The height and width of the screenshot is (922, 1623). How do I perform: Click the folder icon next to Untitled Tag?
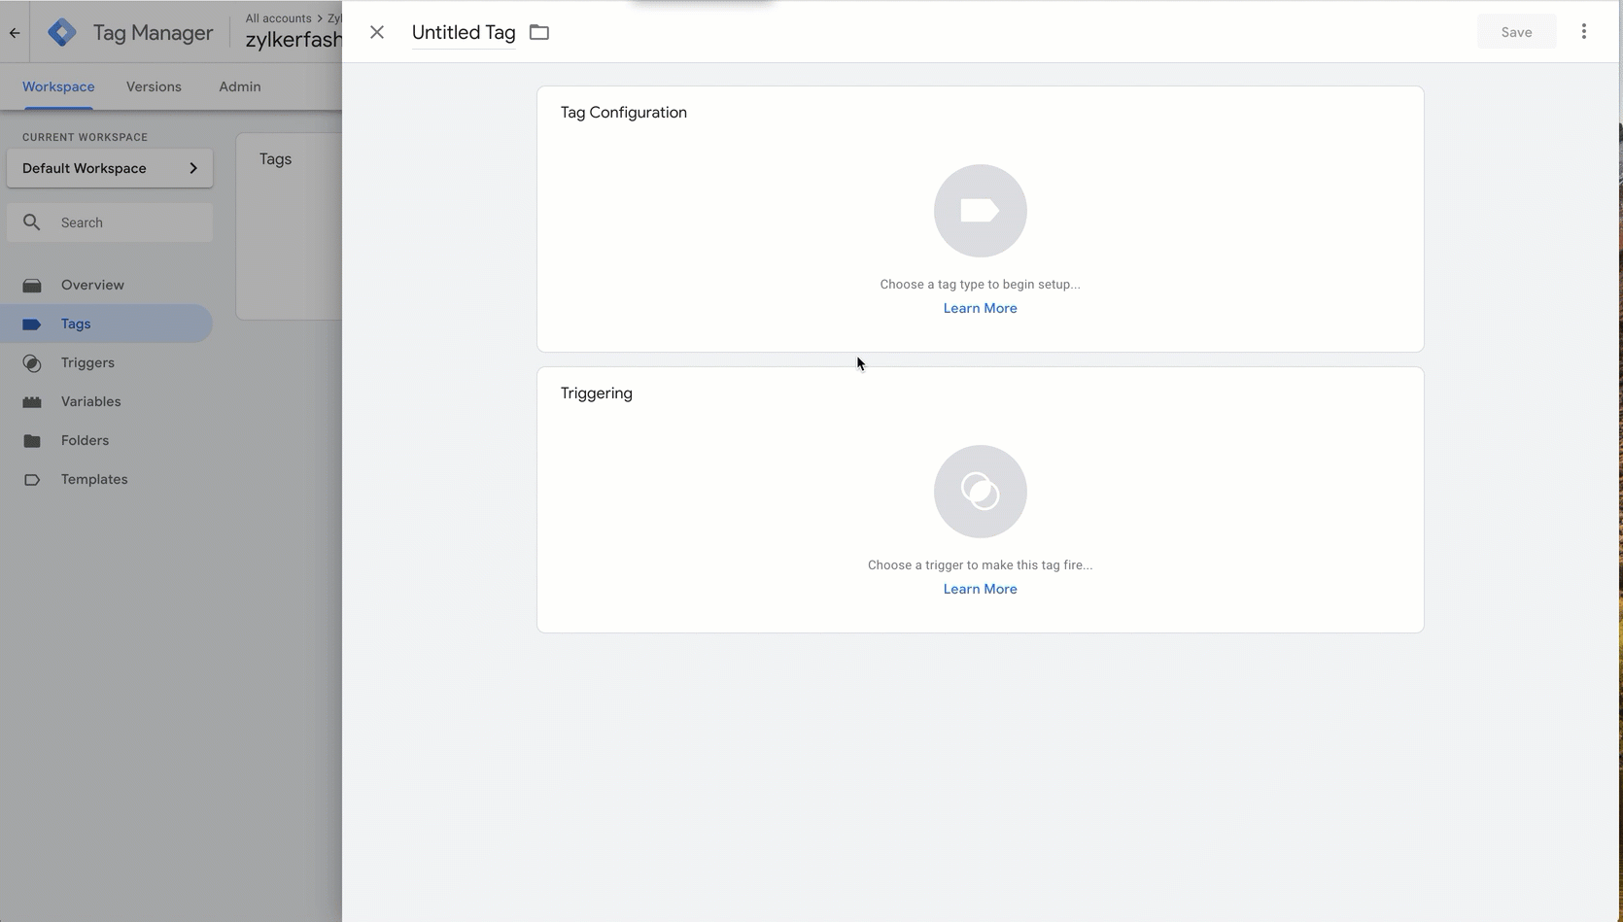click(x=539, y=32)
